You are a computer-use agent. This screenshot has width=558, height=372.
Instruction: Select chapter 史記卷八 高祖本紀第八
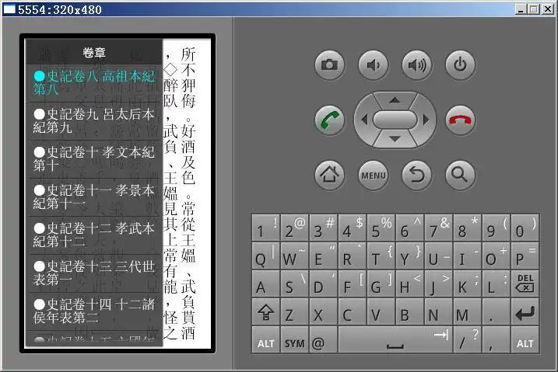coord(94,83)
